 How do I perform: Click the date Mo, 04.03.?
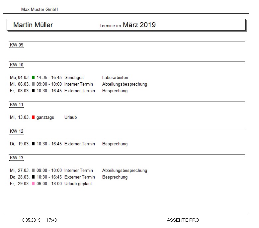tap(20, 77)
